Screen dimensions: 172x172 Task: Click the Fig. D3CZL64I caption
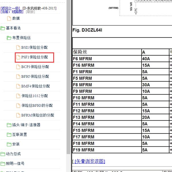click(87, 30)
